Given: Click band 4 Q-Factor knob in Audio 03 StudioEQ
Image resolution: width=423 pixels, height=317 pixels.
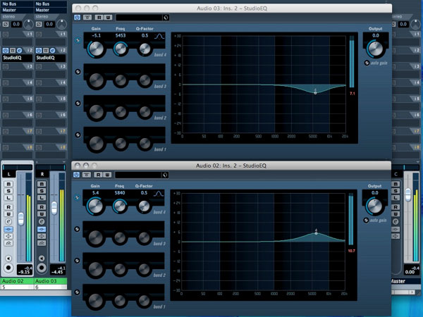Looking at the screenshot, I should [x=145, y=49].
